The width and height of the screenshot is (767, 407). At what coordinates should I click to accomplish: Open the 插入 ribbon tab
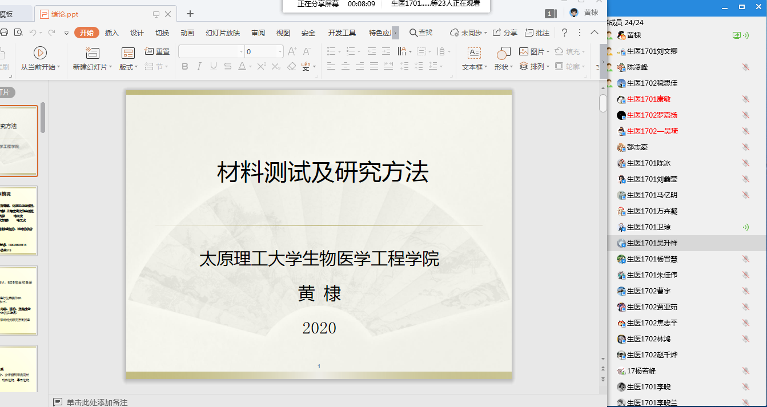tap(111, 33)
